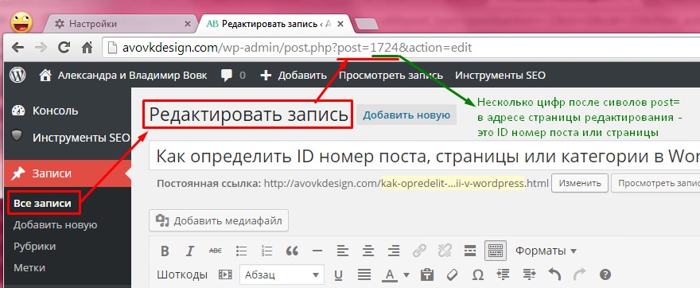Insert a horizontal line
Image resolution: width=700 pixels, height=288 pixels.
tap(317, 251)
